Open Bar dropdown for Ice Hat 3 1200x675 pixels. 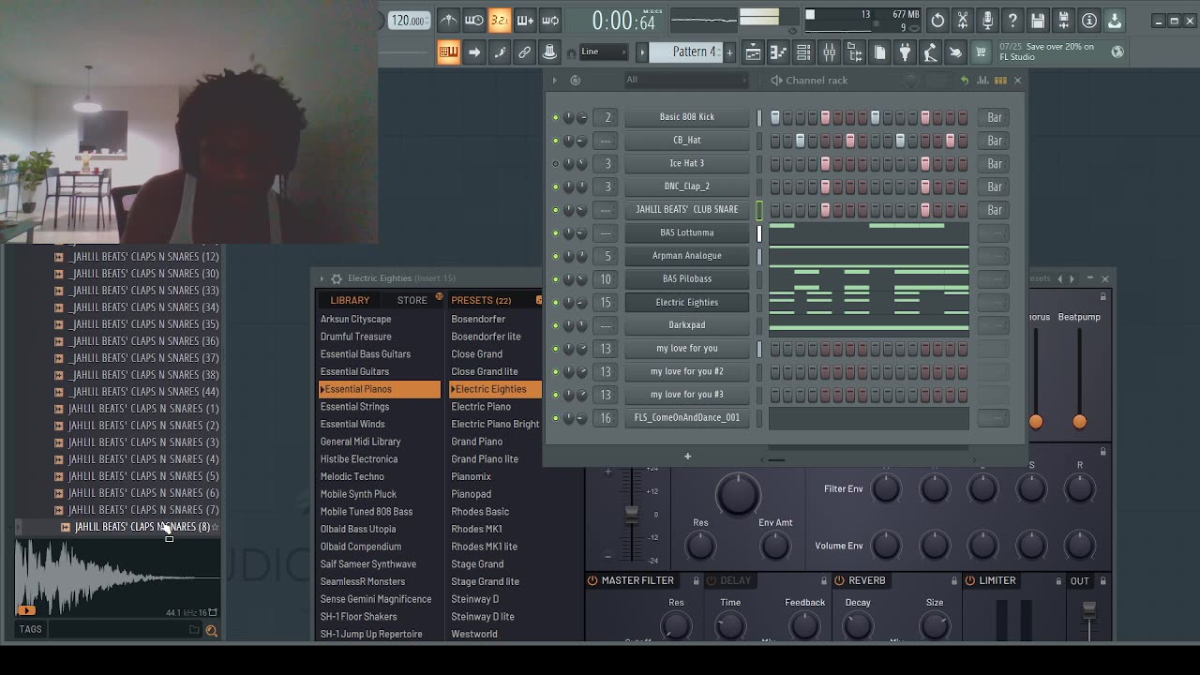(995, 163)
